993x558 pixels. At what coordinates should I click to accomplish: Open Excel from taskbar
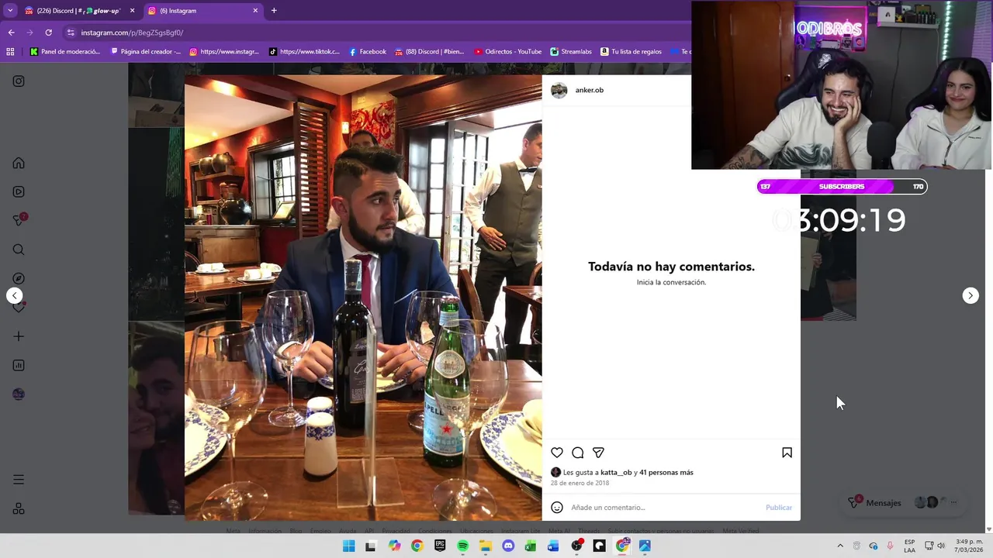tap(531, 546)
